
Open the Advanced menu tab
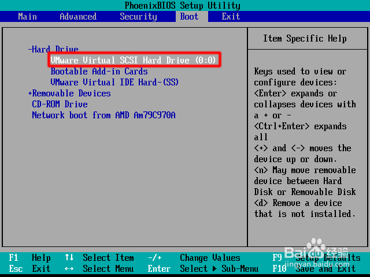tap(78, 17)
